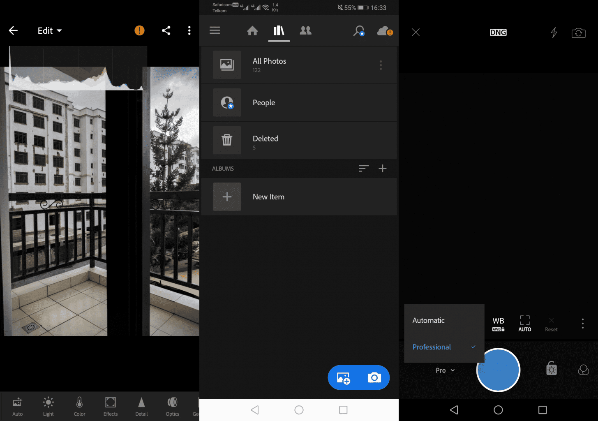Image resolution: width=598 pixels, height=421 pixels.
Task: Choose Automatic capture mode
Action: [x=428, y=320]
